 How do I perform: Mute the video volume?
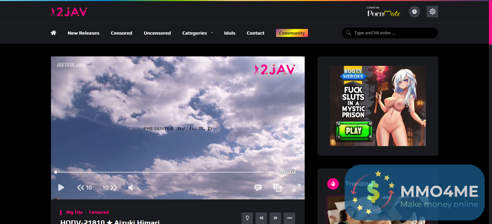(x=131, y=188)
